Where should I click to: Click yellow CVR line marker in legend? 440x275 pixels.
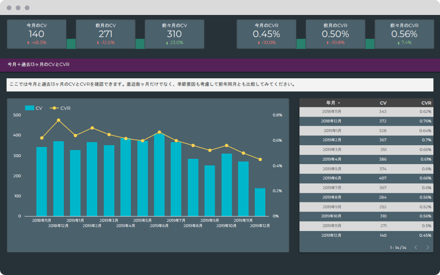(x=54, y=108)
